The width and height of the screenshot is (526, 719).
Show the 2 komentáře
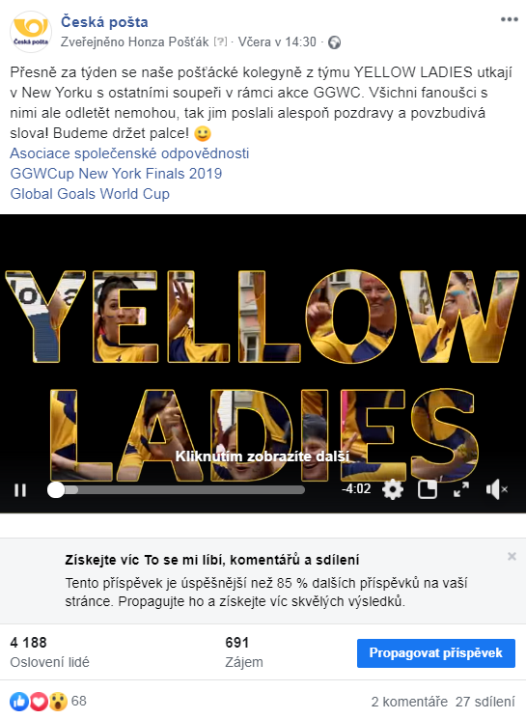point(409,702)
